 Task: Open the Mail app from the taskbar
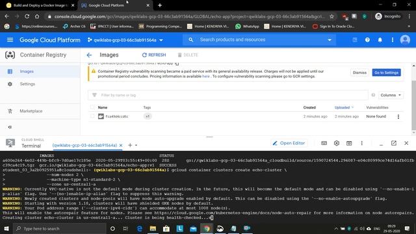tap(193, 228)
